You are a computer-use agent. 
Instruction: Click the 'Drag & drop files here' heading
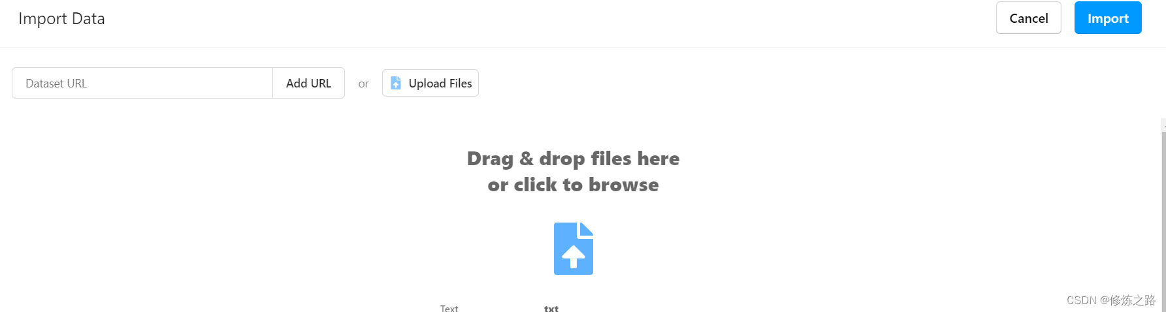pos(574,159)
